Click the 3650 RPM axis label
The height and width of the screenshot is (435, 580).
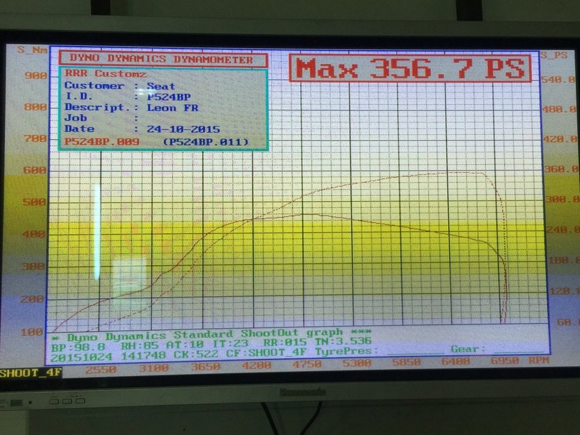tap(205, 367)
